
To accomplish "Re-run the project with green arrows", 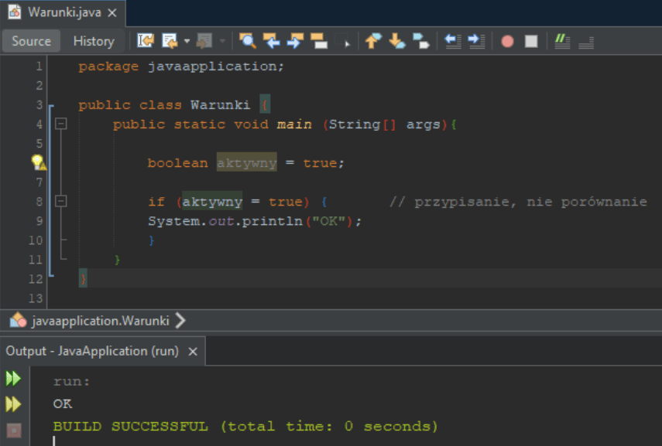I will pyautogui.click(x=14, y=379).
